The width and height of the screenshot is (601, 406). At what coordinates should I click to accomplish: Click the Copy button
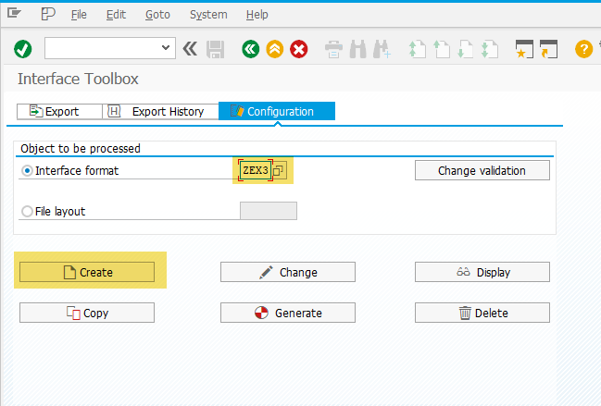(x=87, y=313)
